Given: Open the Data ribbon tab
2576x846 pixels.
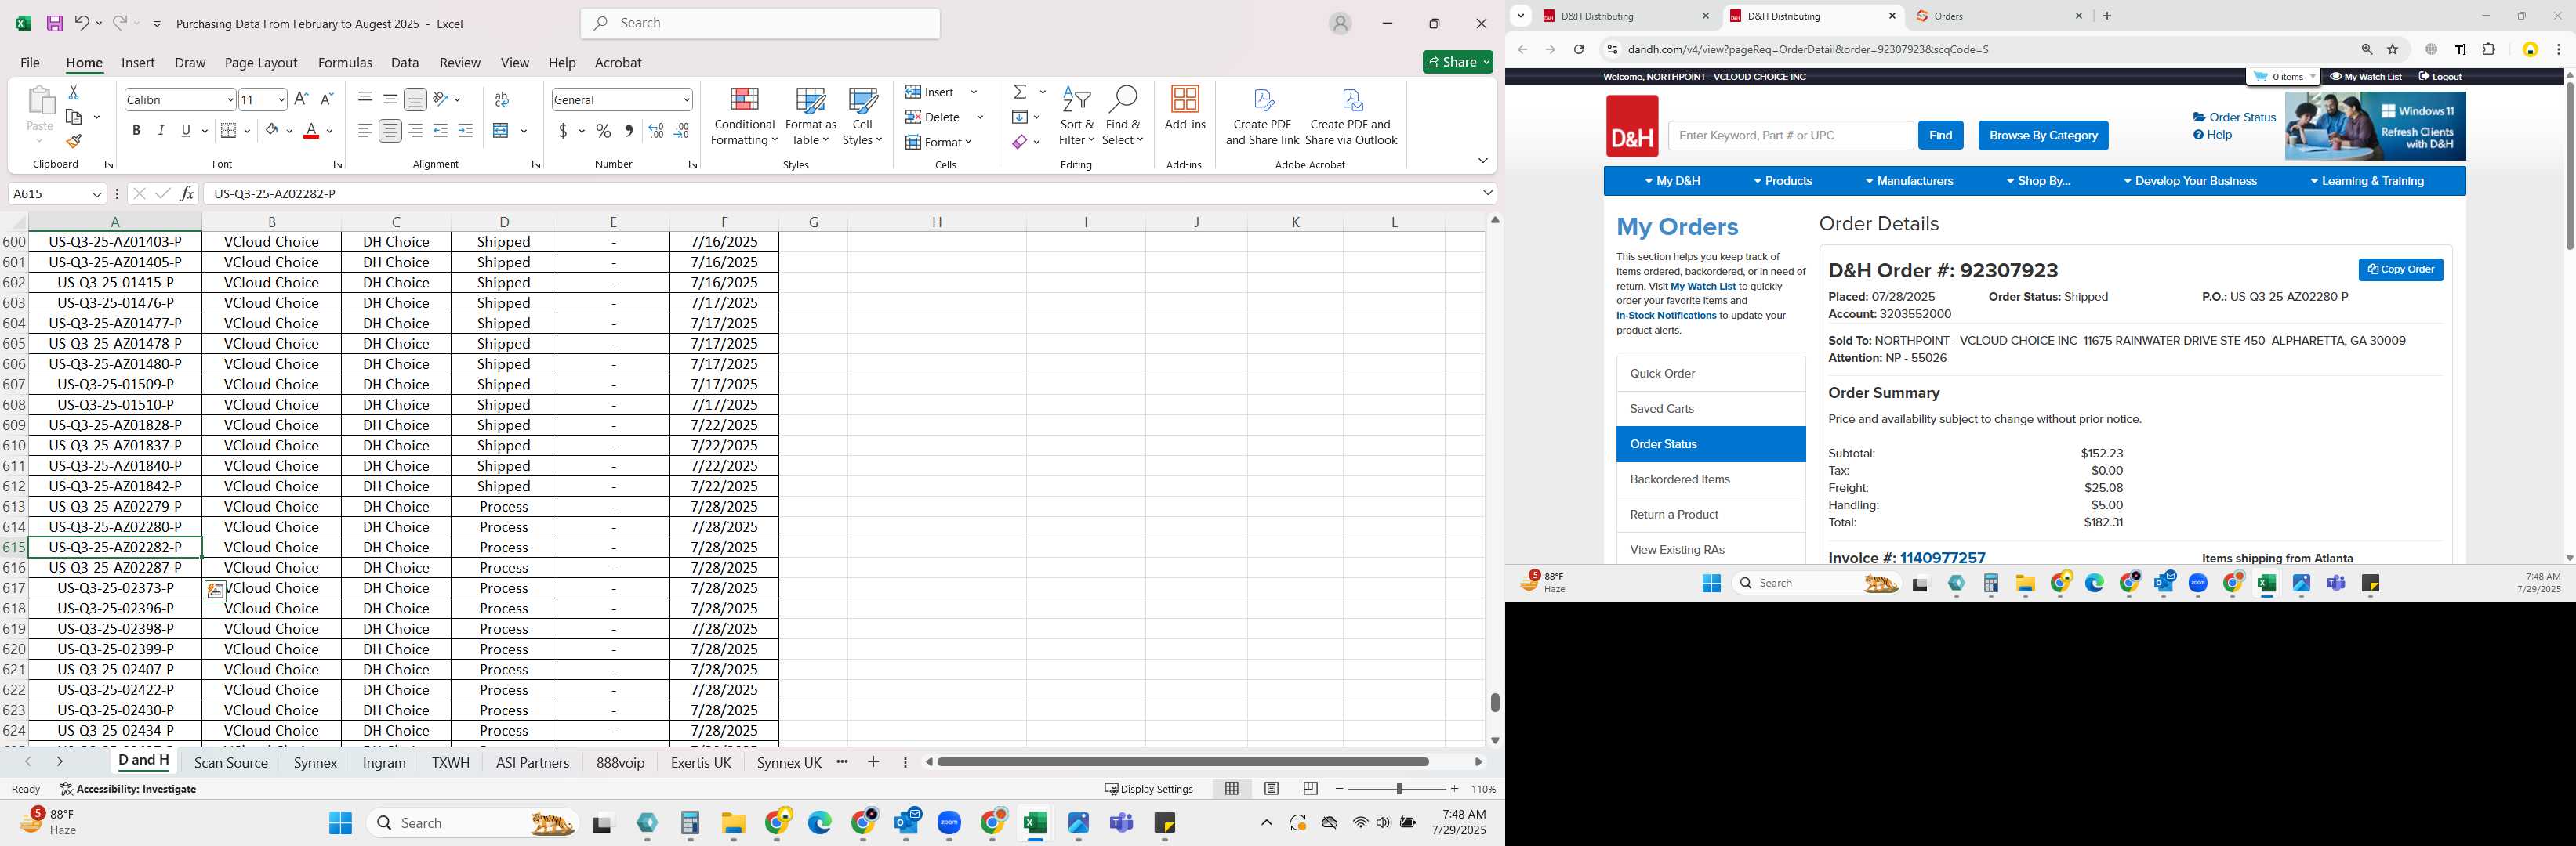Looking at the screenshot, I should tap(405, 63).
